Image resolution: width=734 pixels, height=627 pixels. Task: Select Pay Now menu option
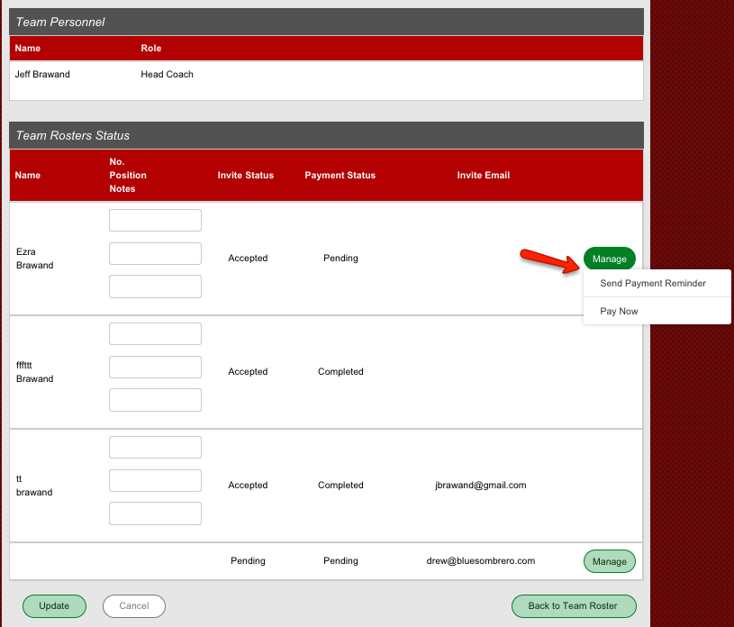click(x=619, y=311)
